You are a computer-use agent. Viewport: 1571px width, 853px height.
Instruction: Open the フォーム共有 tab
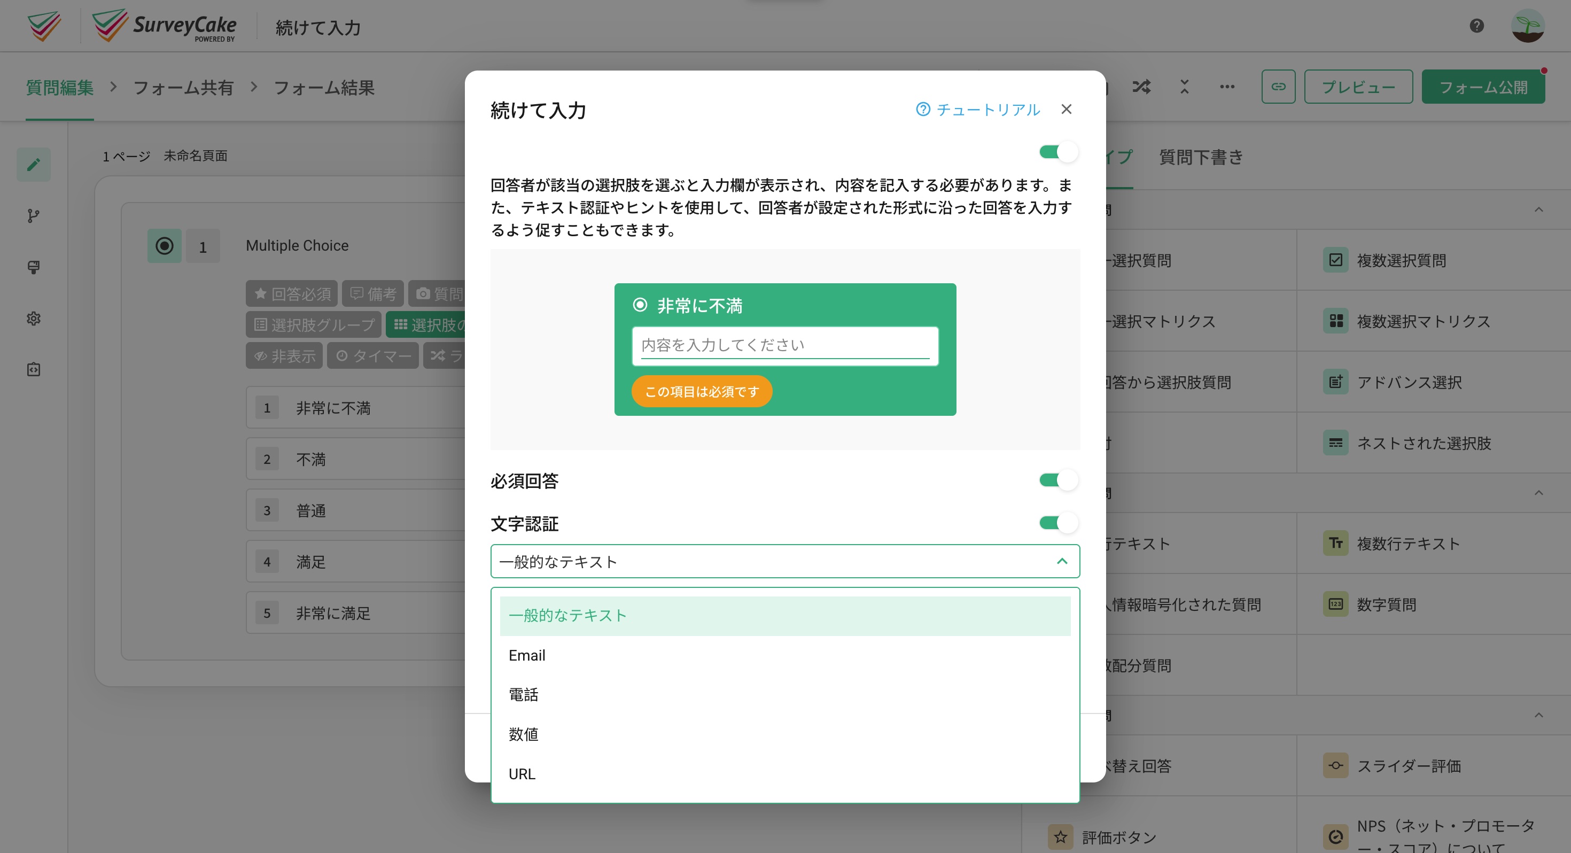[x=183, y=87]
